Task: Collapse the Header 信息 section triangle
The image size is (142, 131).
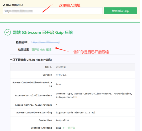Action: (11, 60)
